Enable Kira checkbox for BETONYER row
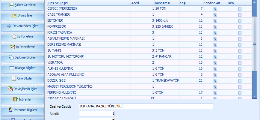 pos(239,21)
